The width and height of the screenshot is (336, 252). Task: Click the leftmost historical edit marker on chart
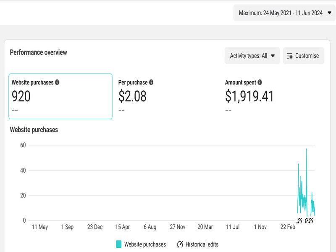click(299, 220)
